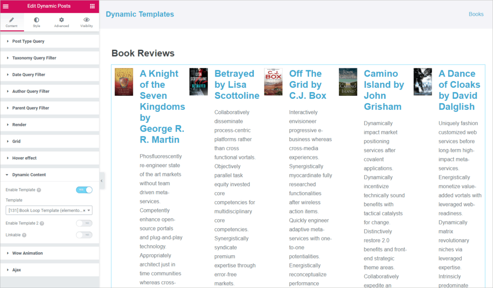Screen dimensions: 493x288
Task: Open the Betrayed by Lisa Scottoline title
Action: (x=236, y=85)
